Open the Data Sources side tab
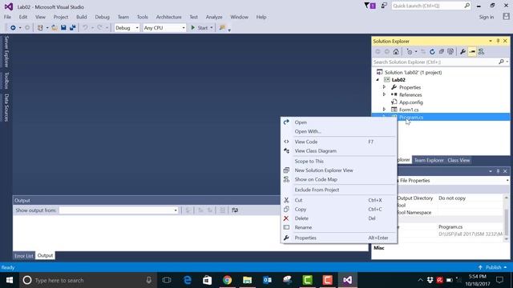This screenshot has height=288, width=513. (x=6, y=107)
